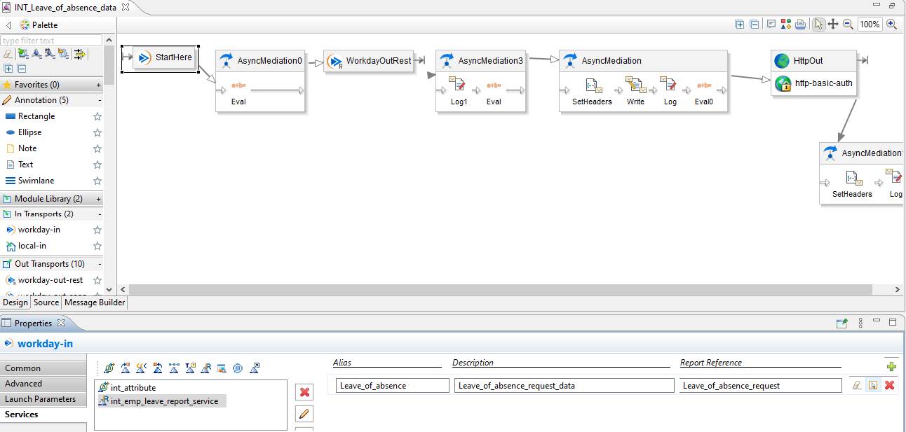Click the Description field Leave_of_absence_request_data
This screenshot has height=432, width=906.
tap(564, 386)
